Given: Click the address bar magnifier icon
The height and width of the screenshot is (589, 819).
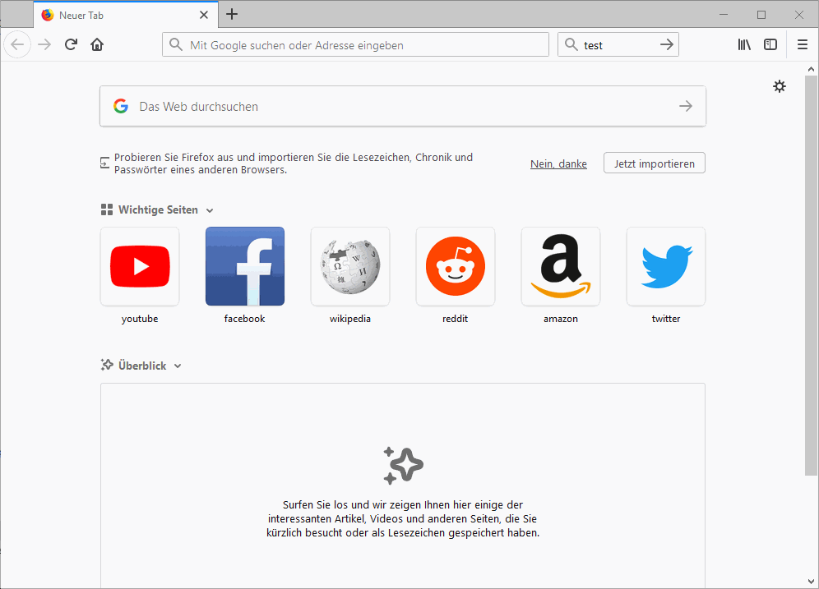Looking at the screenshot, I should [177, 45].
